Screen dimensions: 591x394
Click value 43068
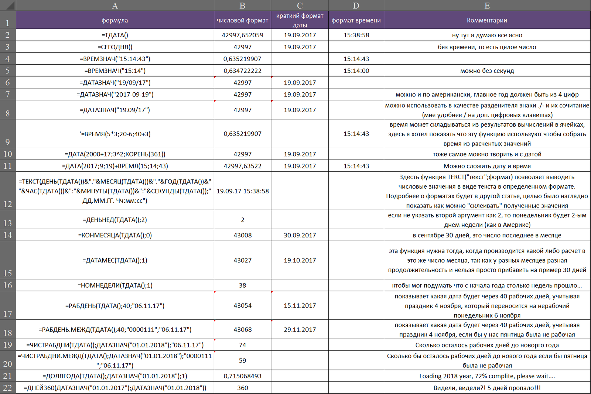point(242,329)
